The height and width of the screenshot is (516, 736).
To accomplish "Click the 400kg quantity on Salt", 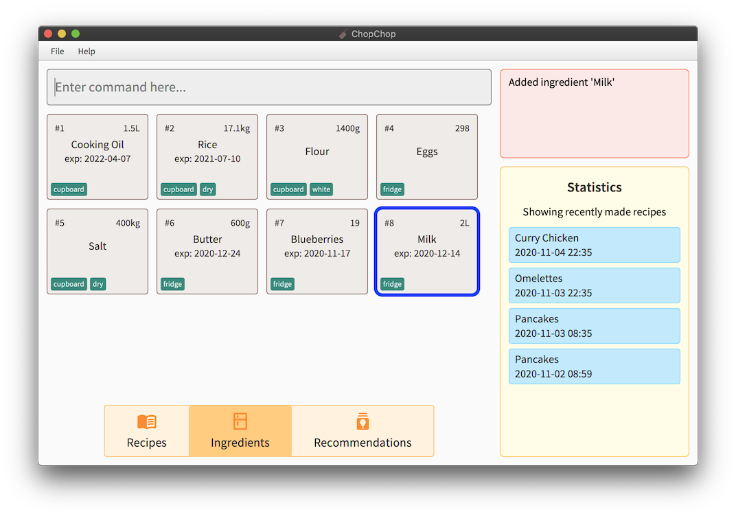I will click(128, 223).
